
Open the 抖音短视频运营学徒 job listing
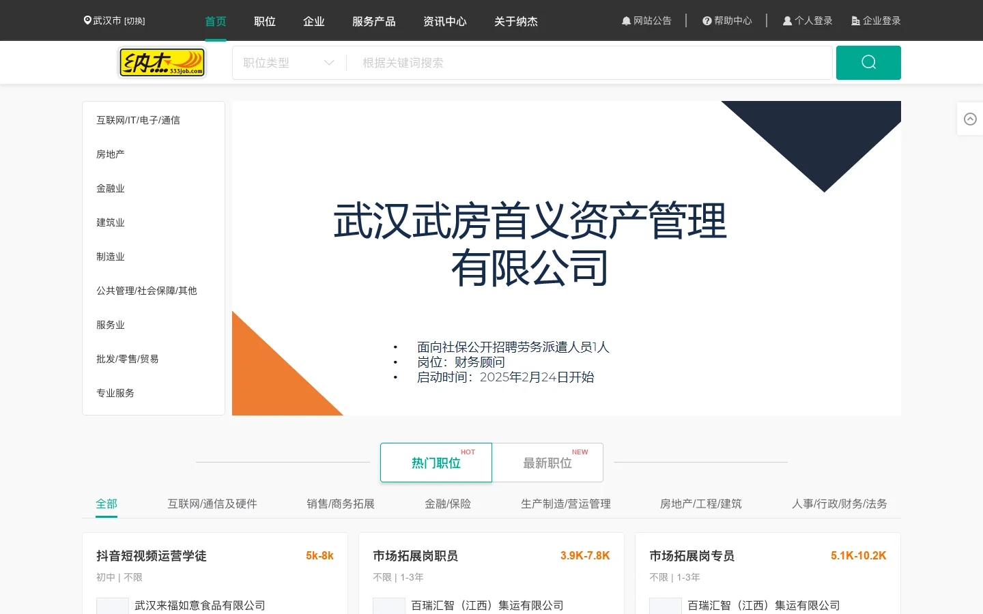click(x=152, y=556)
